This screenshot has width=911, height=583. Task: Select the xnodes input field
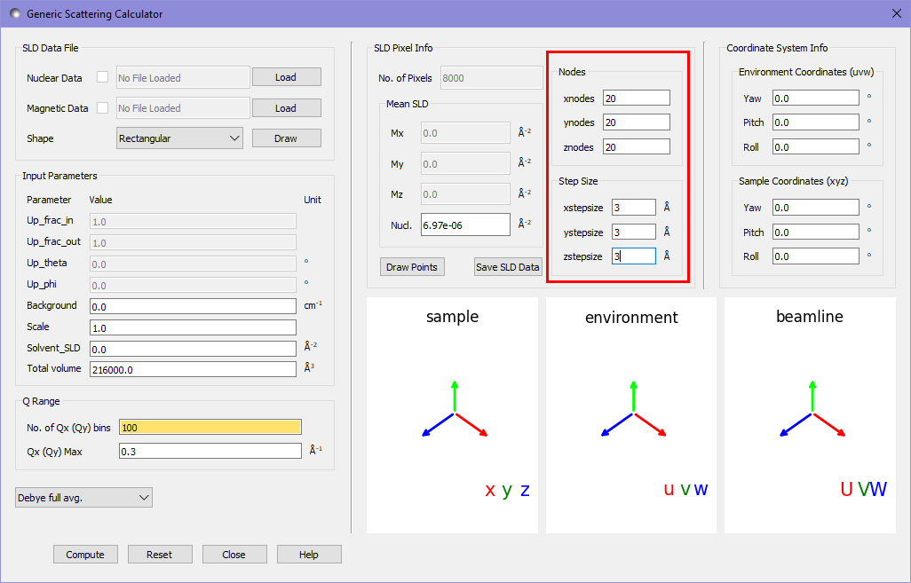636,98
